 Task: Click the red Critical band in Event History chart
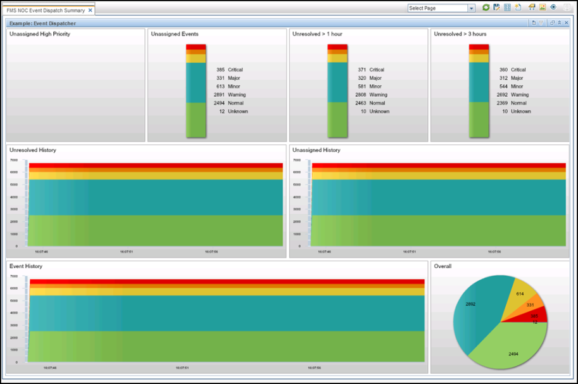coord(227,282)
